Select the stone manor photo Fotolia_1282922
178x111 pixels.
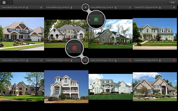point(22,87)
